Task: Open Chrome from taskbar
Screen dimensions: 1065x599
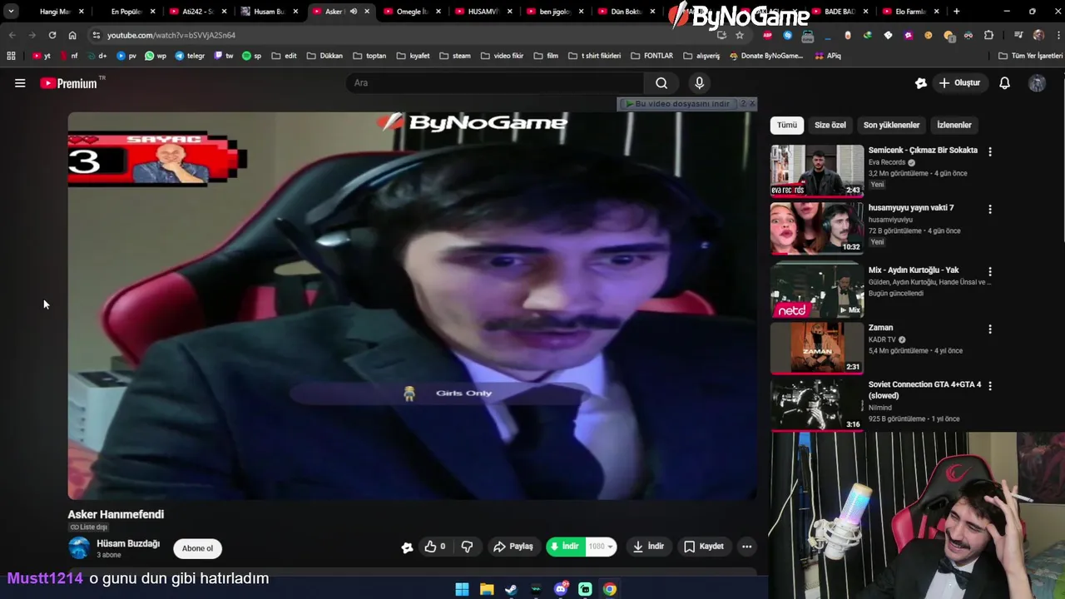Action: coord(610,589)
